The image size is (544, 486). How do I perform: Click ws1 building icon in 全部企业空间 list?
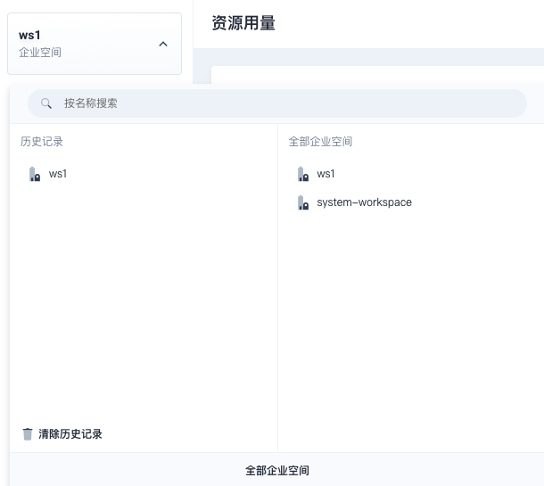coord(302,174)
